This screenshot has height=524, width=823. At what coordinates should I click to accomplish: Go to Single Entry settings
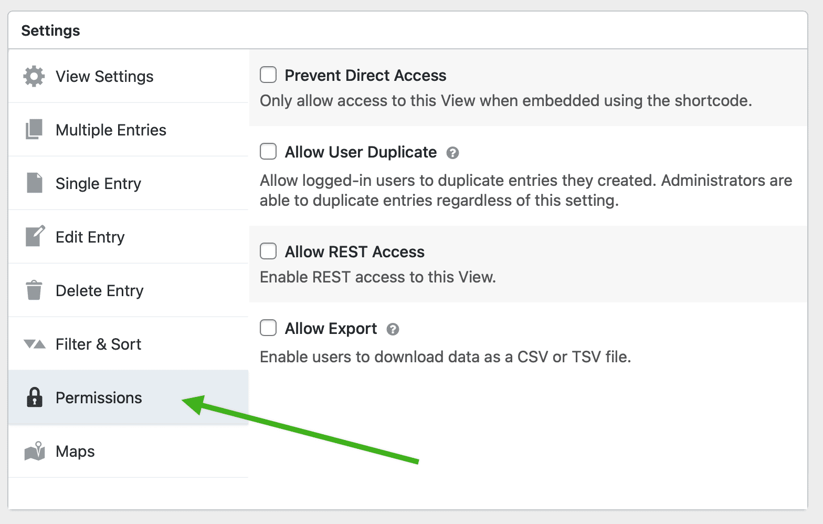[x=98, y=183]
